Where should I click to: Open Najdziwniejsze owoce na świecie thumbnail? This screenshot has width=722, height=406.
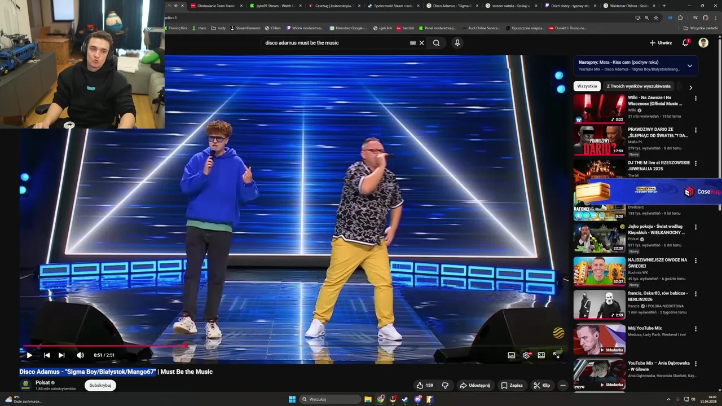pos(600,271)
